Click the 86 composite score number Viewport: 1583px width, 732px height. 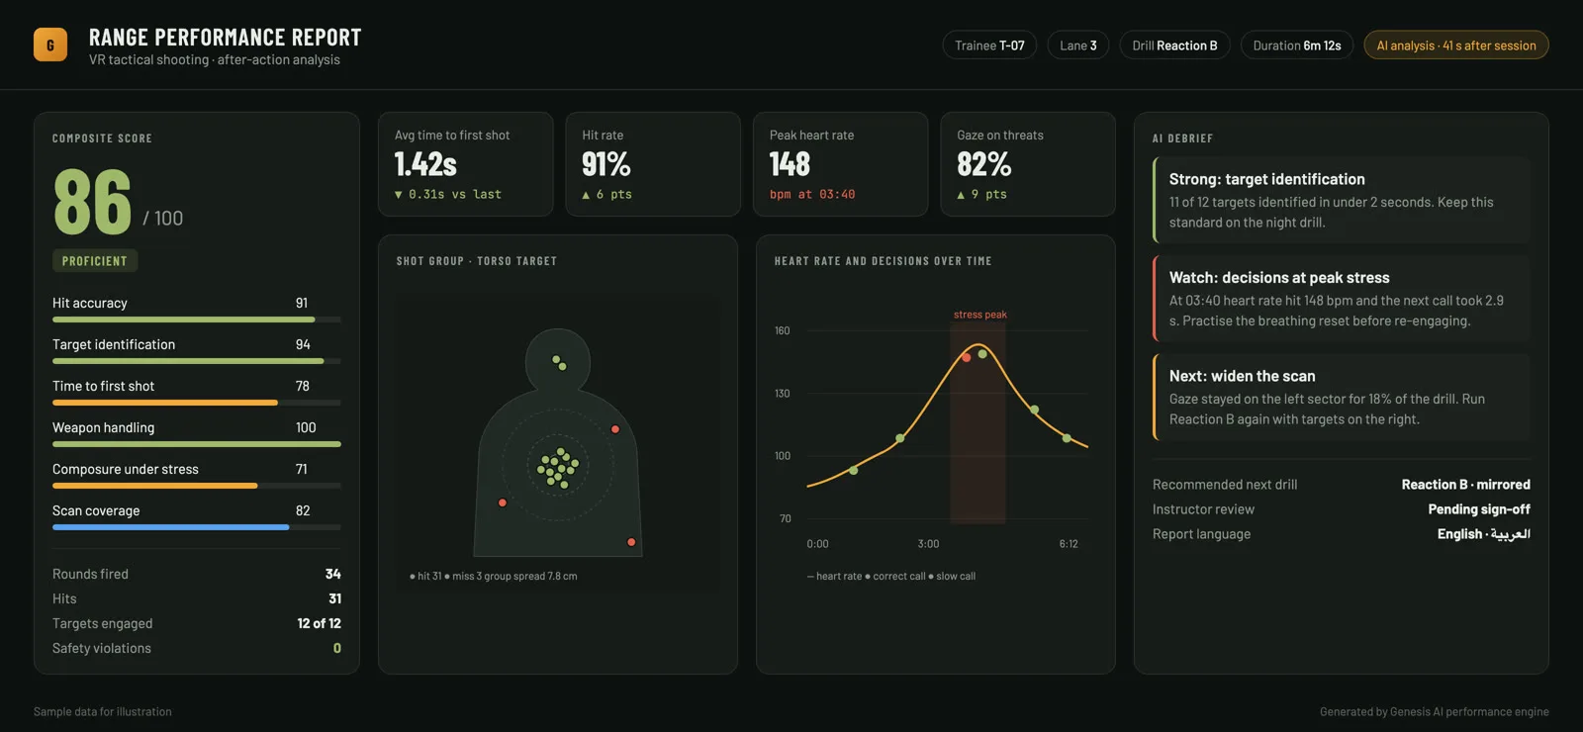coord(92,202)
